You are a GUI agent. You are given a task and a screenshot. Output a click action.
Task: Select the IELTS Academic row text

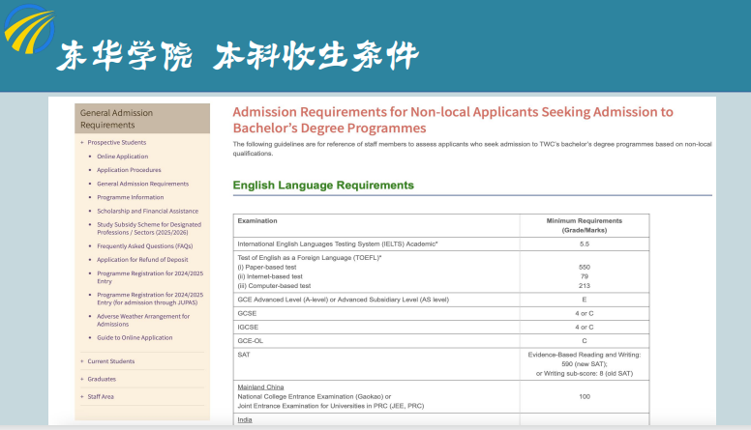(338, 244)
